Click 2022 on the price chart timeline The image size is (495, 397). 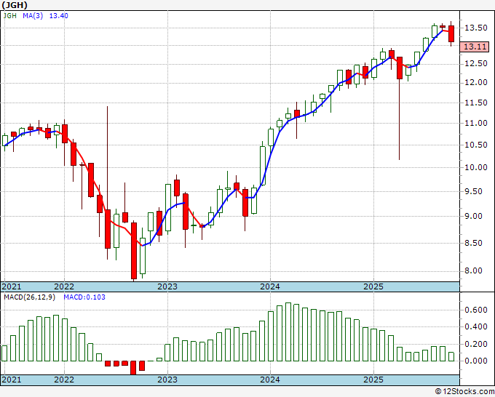coord(64,286)
